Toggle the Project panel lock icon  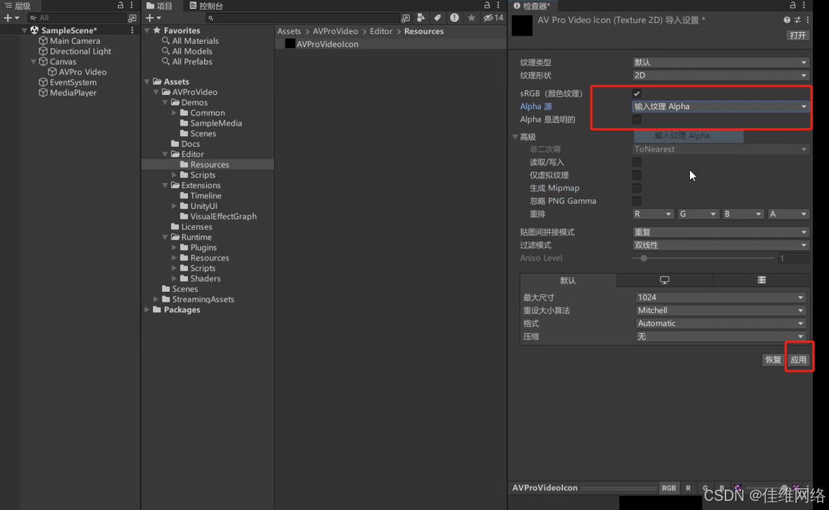click(x=487, y=6)
